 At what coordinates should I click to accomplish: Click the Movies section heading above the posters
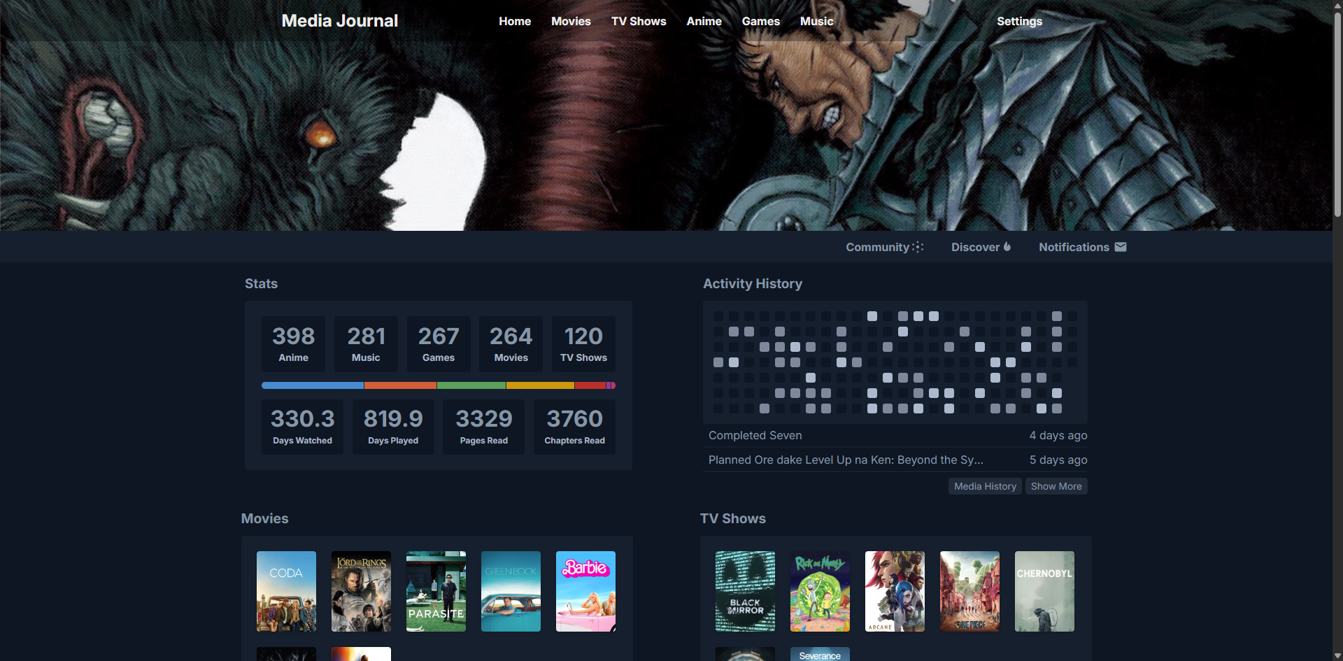(x=264, y=518)
